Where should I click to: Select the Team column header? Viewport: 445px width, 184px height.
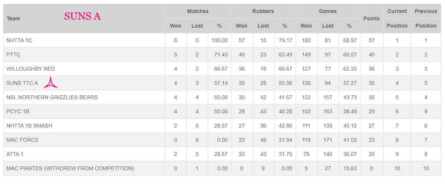coord(13,18)
